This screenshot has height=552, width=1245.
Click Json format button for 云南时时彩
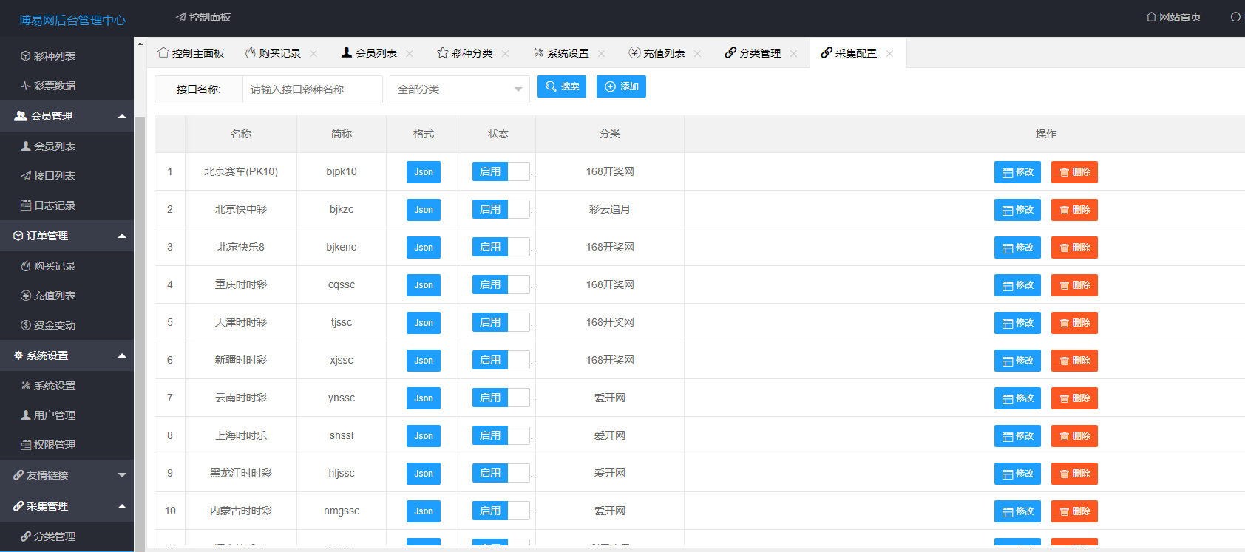(424, 398)
